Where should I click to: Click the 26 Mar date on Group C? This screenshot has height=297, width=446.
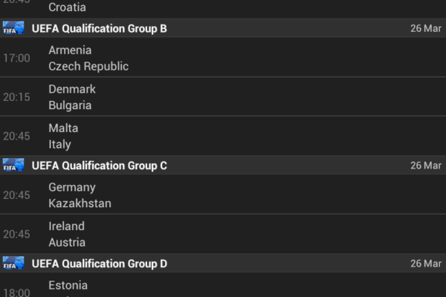coord(425,165)
